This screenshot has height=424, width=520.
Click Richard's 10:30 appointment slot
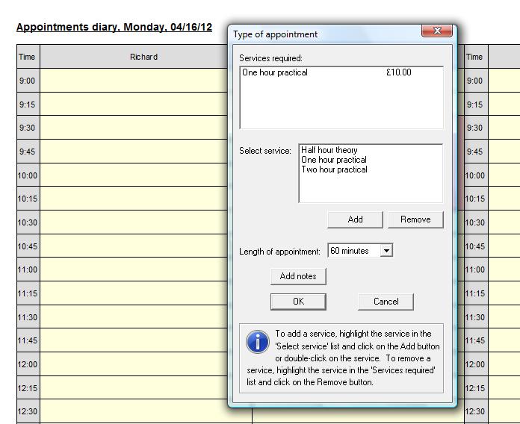pos(133,222)
